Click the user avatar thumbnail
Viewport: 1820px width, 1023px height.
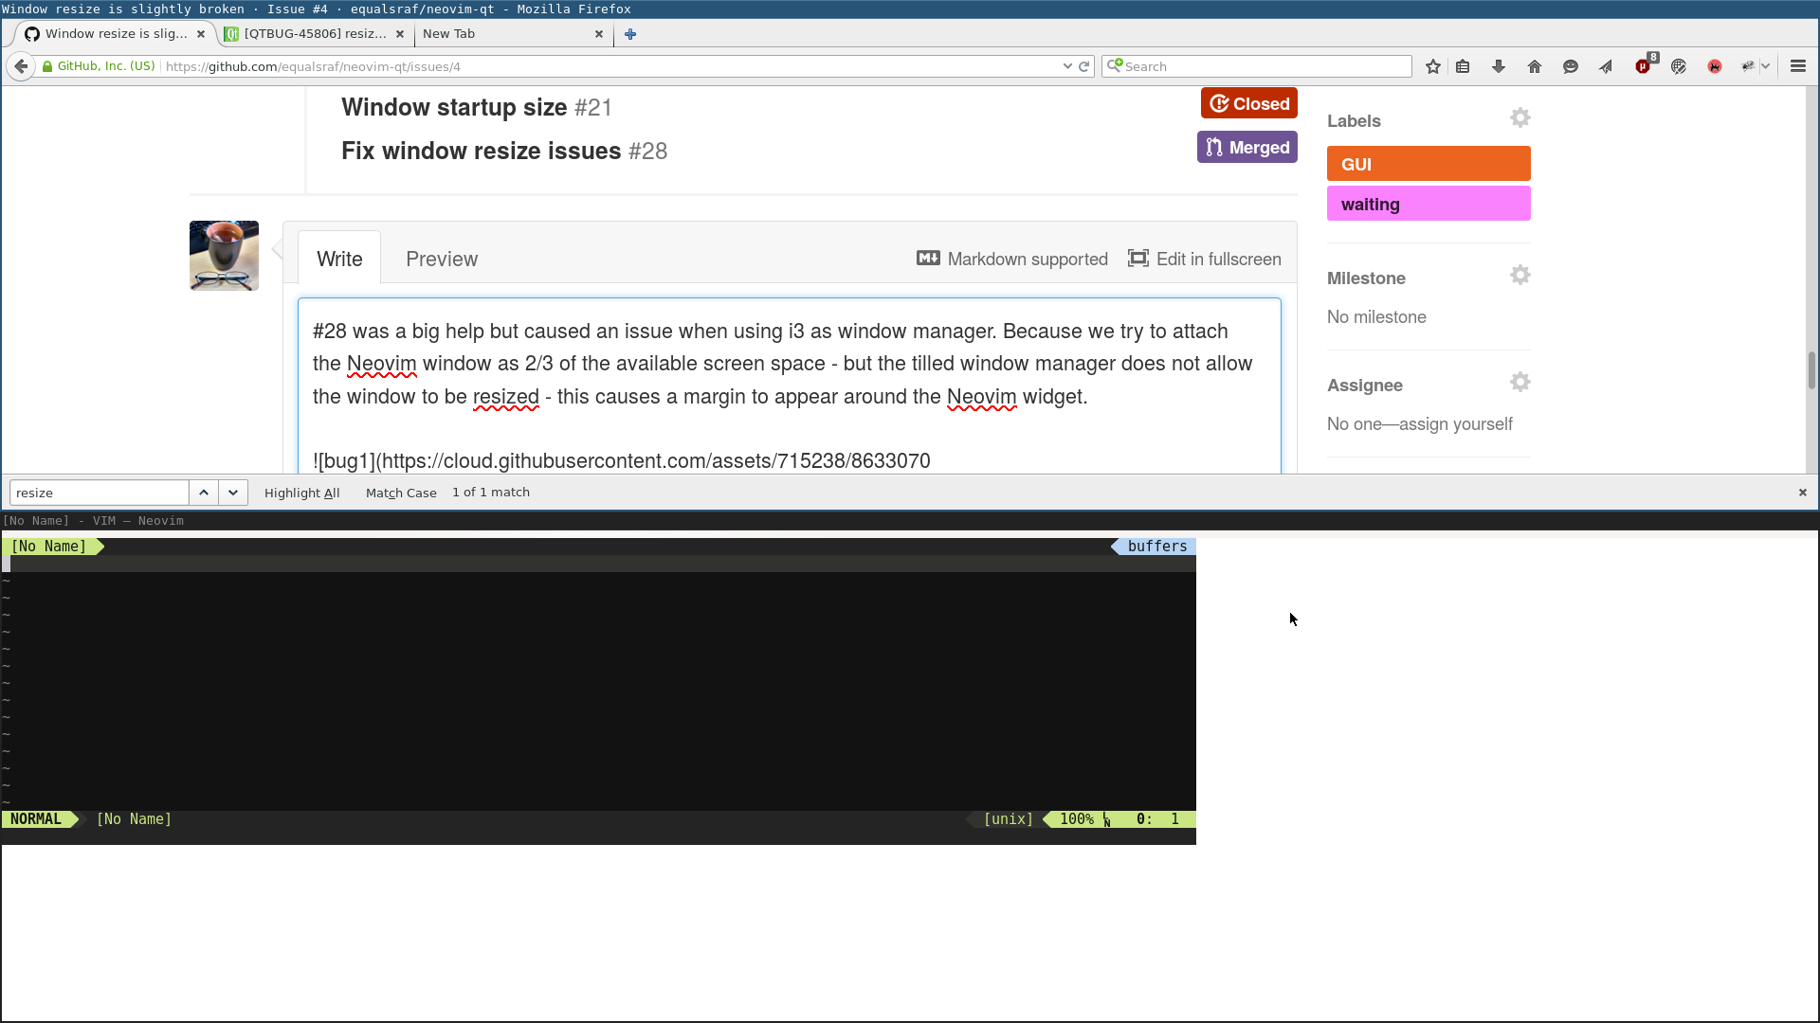tap(224, 256)
